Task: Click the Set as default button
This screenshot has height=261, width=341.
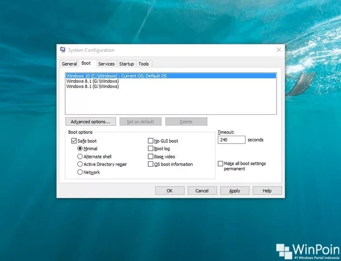Action: 140,122
